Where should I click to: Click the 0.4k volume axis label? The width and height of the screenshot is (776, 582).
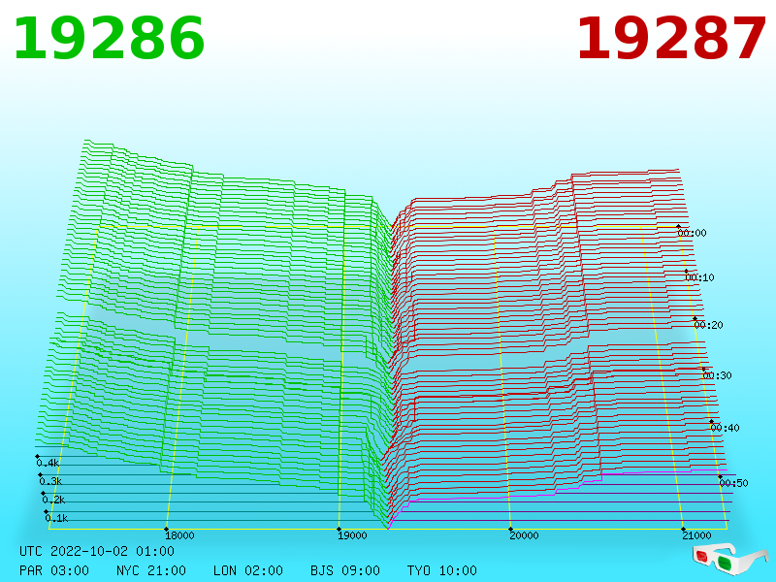[x=48, y=464]
